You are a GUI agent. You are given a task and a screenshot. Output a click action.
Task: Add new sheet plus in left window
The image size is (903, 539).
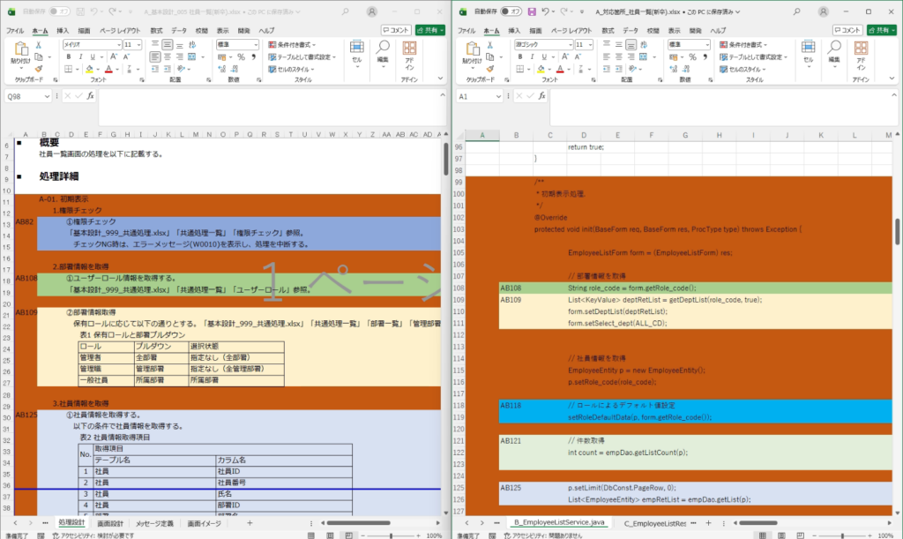[x=250, y=523]
